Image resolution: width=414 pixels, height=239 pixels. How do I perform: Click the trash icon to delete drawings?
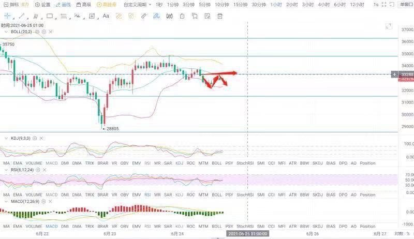[x=219, y=16]
